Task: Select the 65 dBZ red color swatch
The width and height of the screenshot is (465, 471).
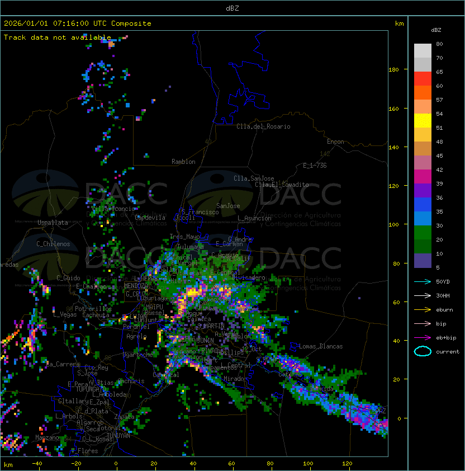Action: pyautogui.click(x=423, y=78)
